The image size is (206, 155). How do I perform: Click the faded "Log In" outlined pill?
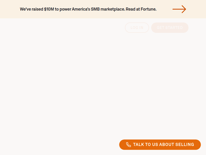137,28
